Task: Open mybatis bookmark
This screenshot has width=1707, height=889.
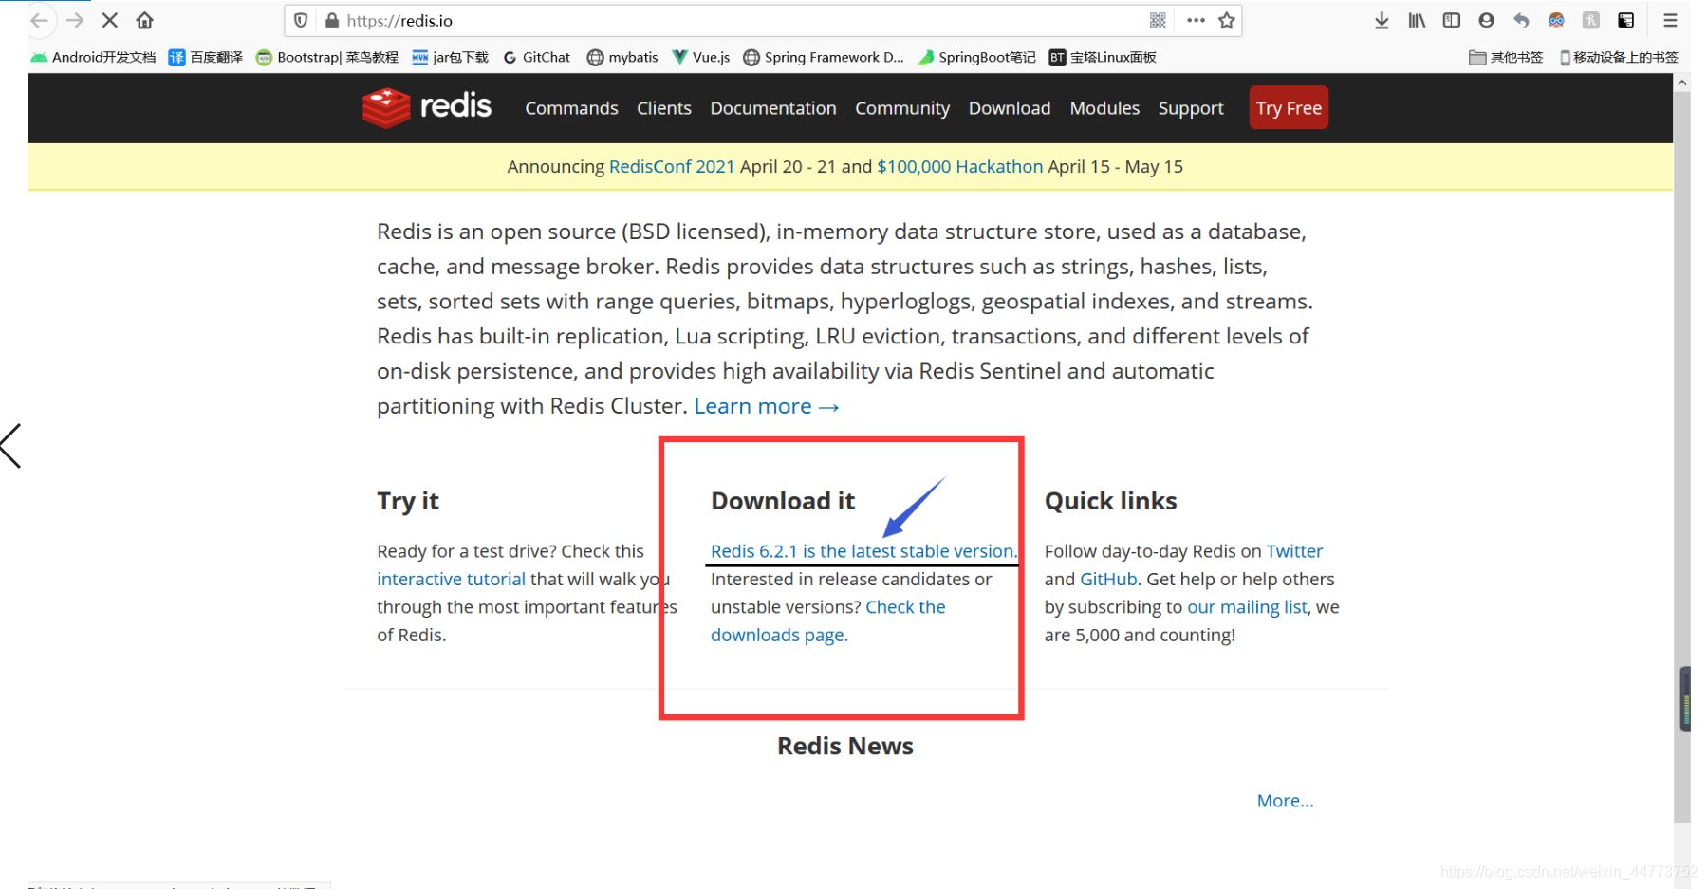Action: 622,57
